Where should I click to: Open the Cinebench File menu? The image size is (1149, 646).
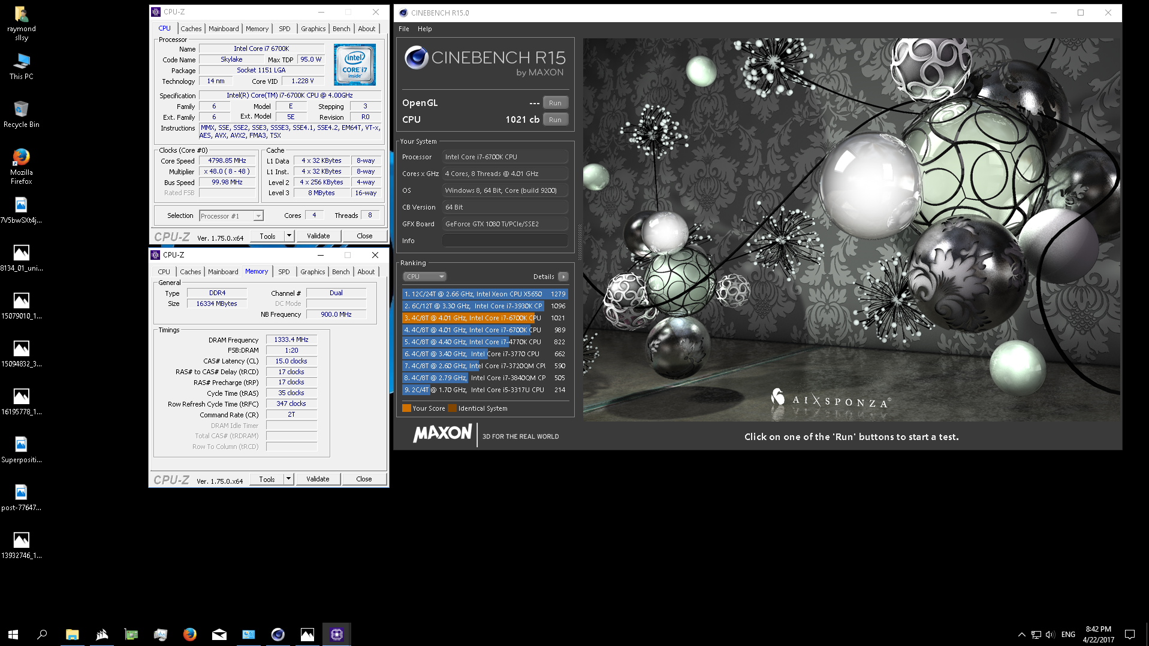point(404,29)
